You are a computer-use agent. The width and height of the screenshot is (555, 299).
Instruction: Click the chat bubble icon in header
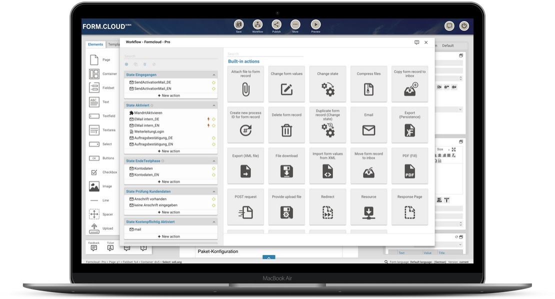449,26
